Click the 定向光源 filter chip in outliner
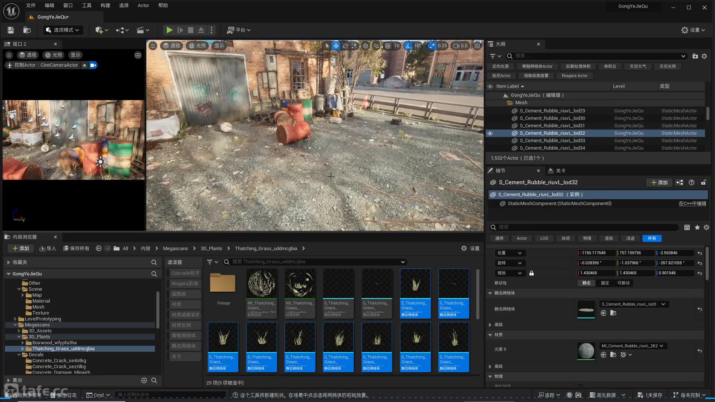The width and height of the screenshot is (715, 402). coord(500,66)
